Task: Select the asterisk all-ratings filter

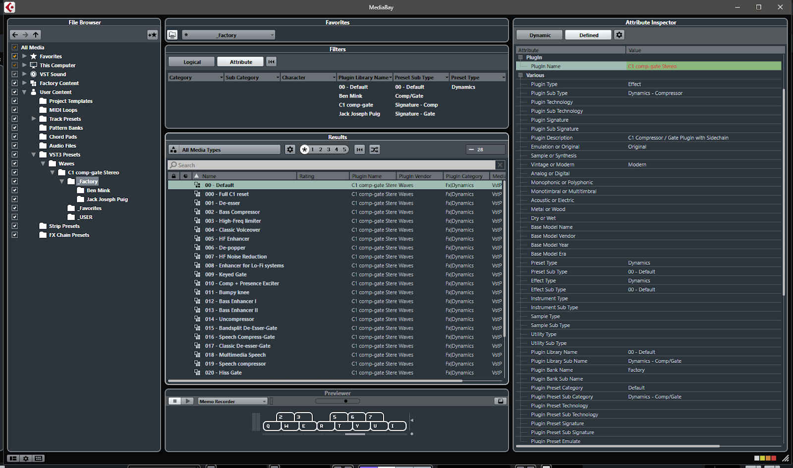Action: coord(304,149)
